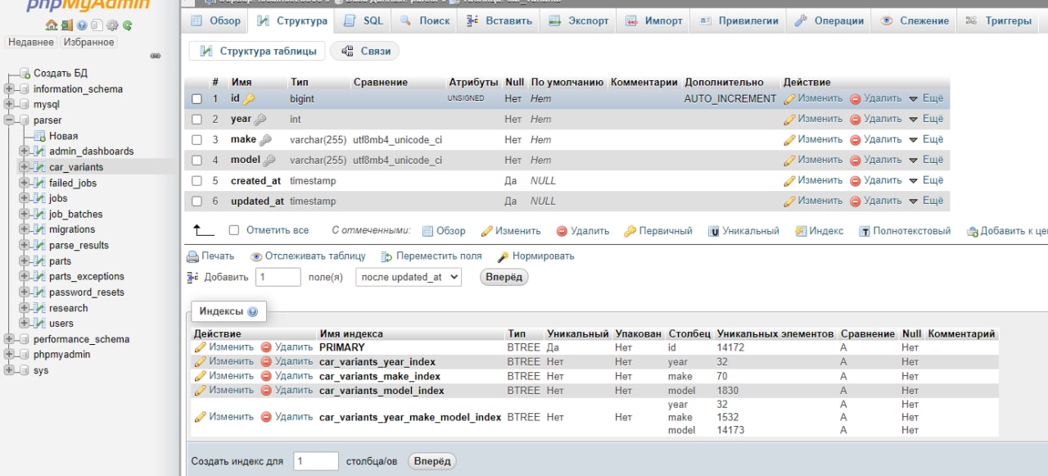This screenshot has width=1048, height=476.
Task: Click the Полнотекстовый icon in bulk actions
Action: click(865, 232)
